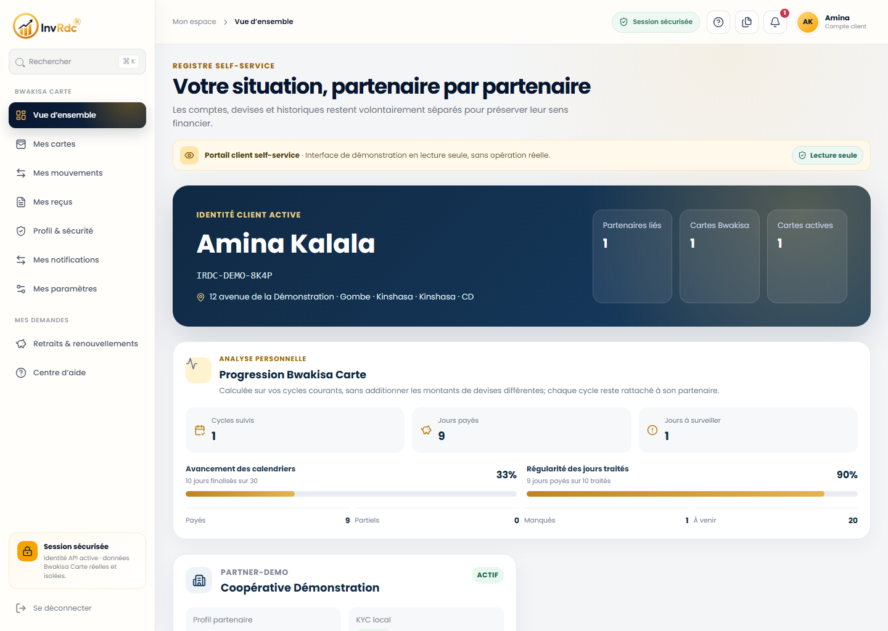Image resolution: width=888 pixels, height=631 pixels.
Task: Click the Cartes Bwakisa stat card
Action: 720,256
